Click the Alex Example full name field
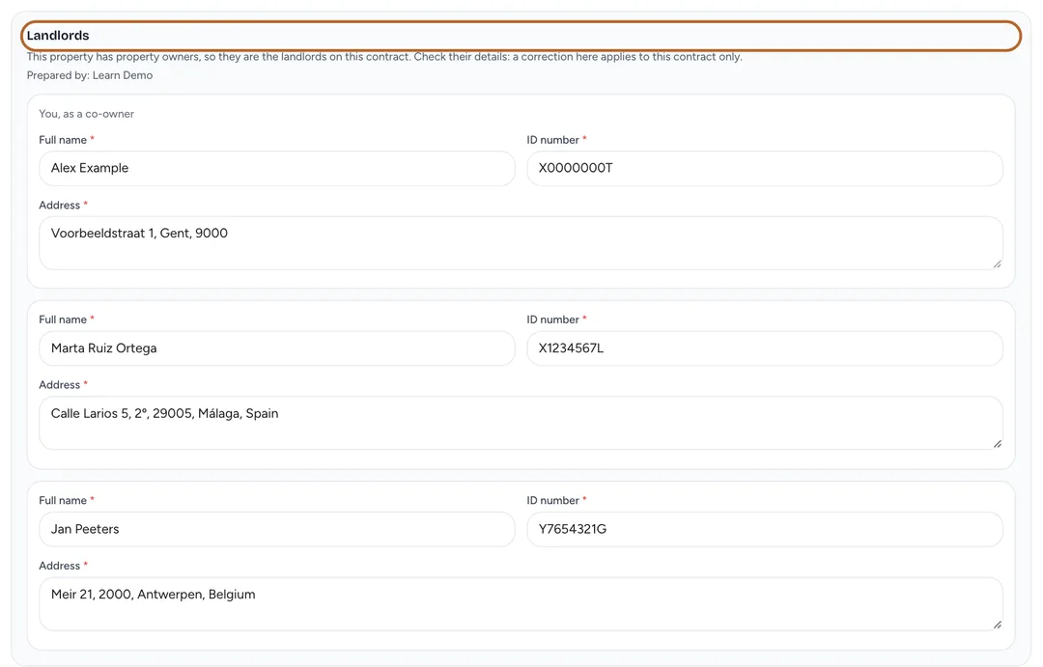Image resolution: width=1043 pixels, height=667 pixels. [277, 168]
